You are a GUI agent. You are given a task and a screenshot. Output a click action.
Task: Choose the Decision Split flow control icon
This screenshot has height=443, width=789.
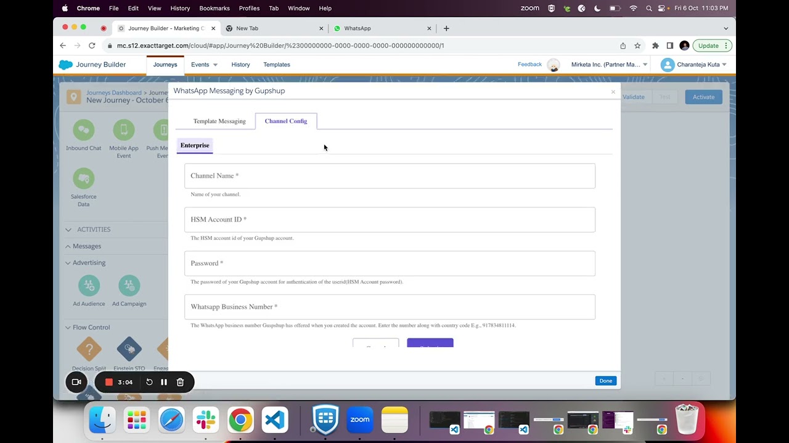click(x=89, y=349)
